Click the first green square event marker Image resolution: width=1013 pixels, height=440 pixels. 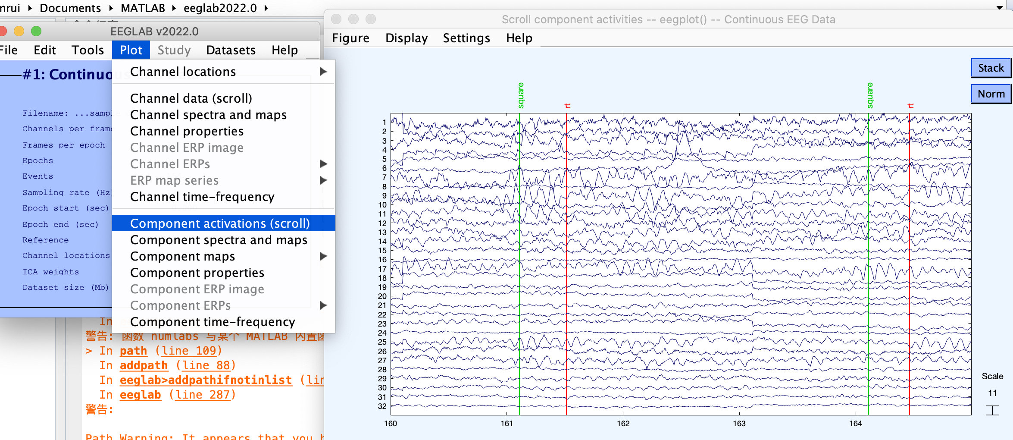(x=520, y=95)
